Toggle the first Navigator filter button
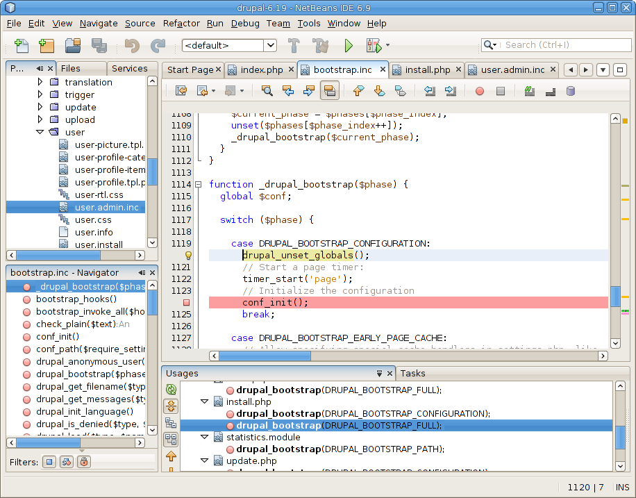 pyautogui.click(x=49, y=462)
